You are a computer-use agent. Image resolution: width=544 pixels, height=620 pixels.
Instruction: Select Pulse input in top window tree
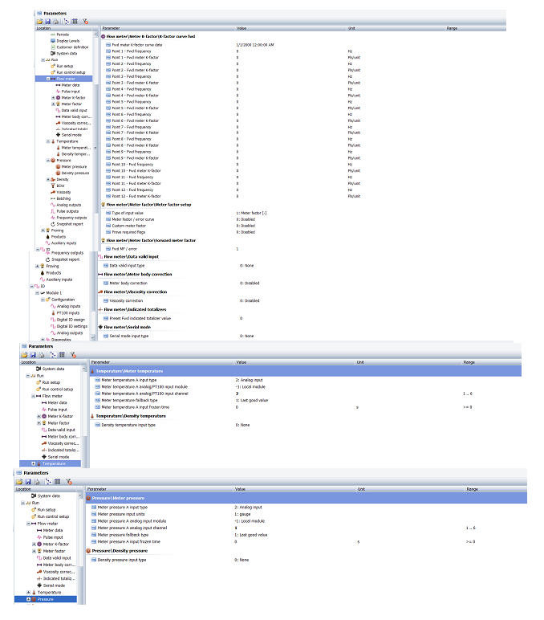[x=71, y=92]
